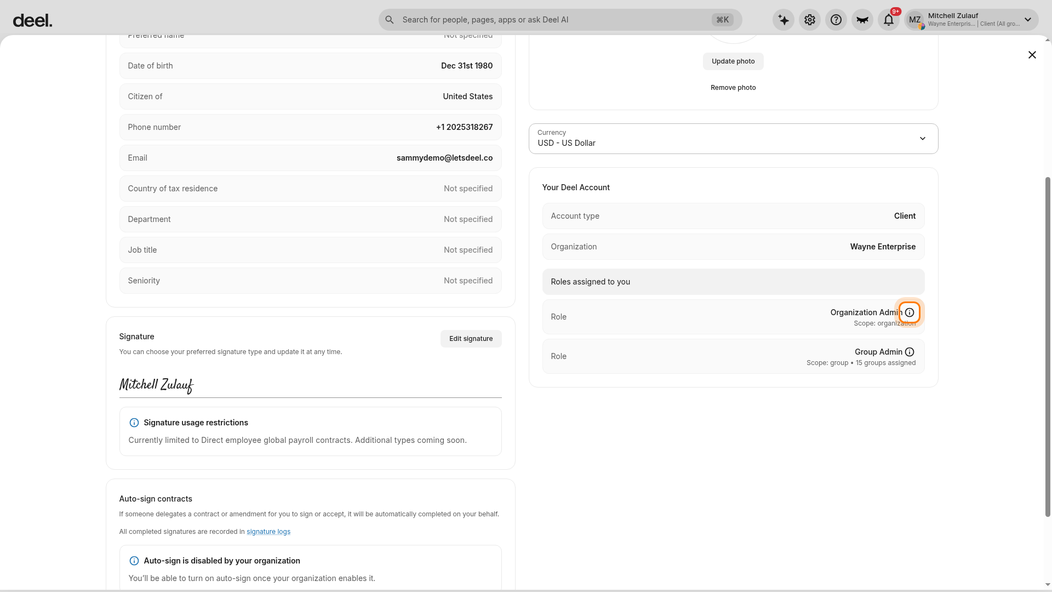Expand the Mitchell Zulauf account menu chevron

[x=1028, y=20]
